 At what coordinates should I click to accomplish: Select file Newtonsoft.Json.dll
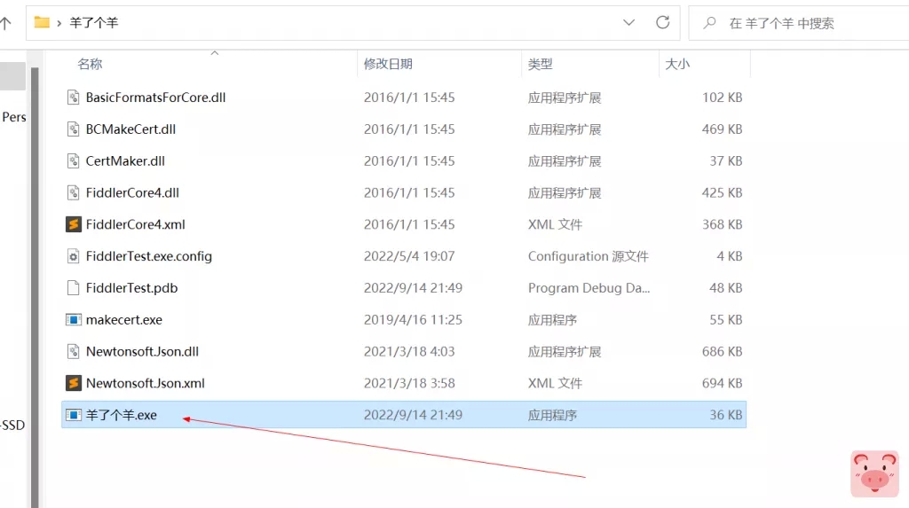coord(142,352)
